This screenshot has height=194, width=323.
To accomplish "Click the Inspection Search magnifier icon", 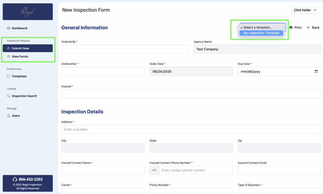I will pyautogui.click(x=9, y=96).
